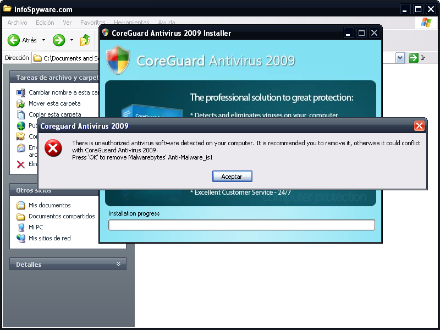The image size is (440, 330).
Task: Collapse the Tareas de archivo y carpeta header
Action: tap(54, 78)
